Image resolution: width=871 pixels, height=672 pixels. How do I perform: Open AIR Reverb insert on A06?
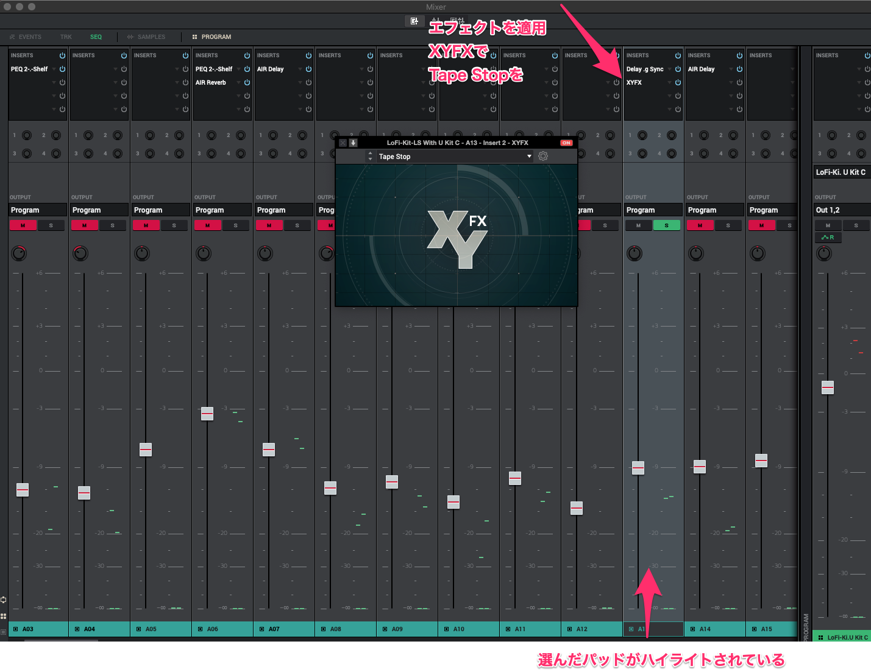point(211,82)
